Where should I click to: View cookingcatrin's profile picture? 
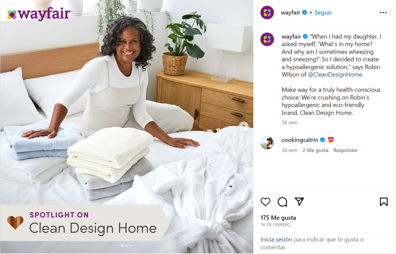[267, 143]
